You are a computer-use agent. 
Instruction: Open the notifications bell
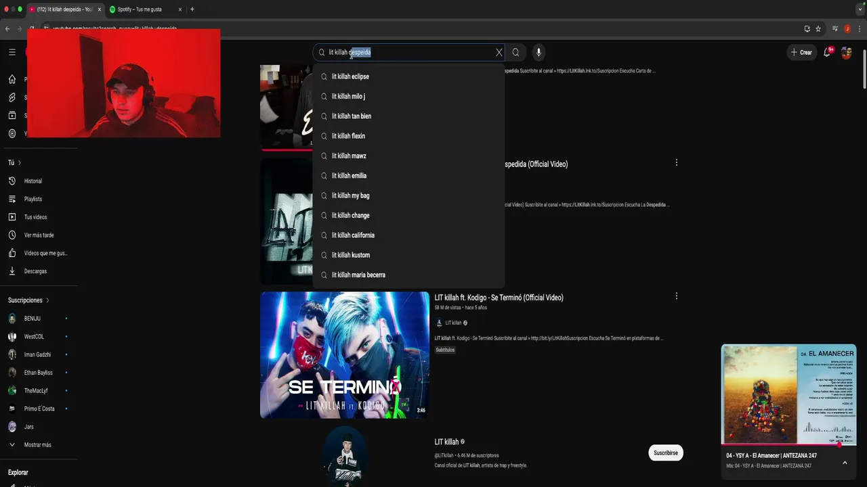tap(827, 52)
